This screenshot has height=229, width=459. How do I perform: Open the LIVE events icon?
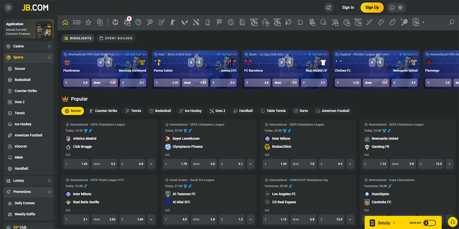[77, 23]
